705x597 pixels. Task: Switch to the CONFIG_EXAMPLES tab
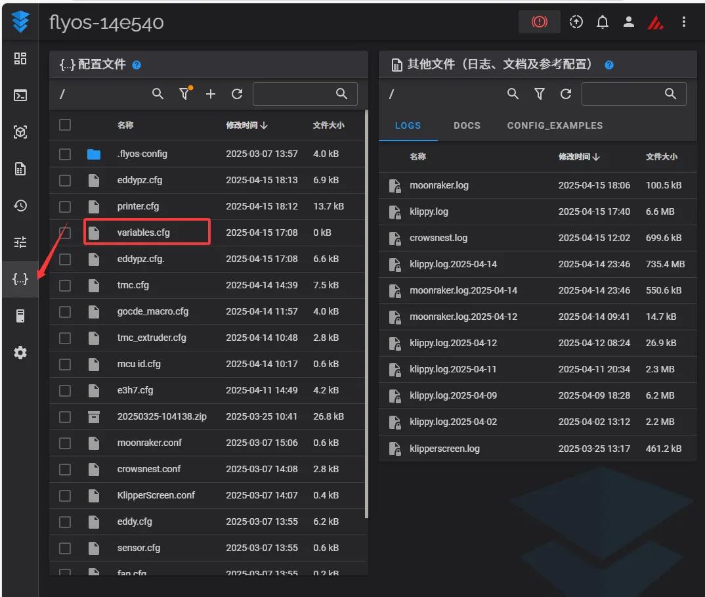(555, 125)
